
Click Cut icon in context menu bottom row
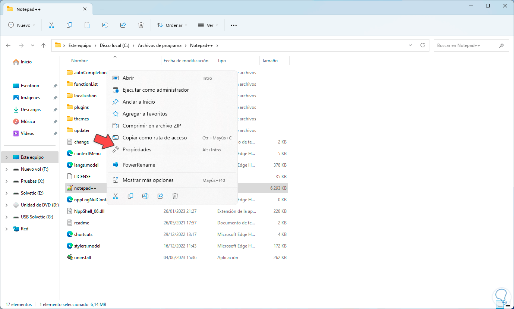pos(116,196)
